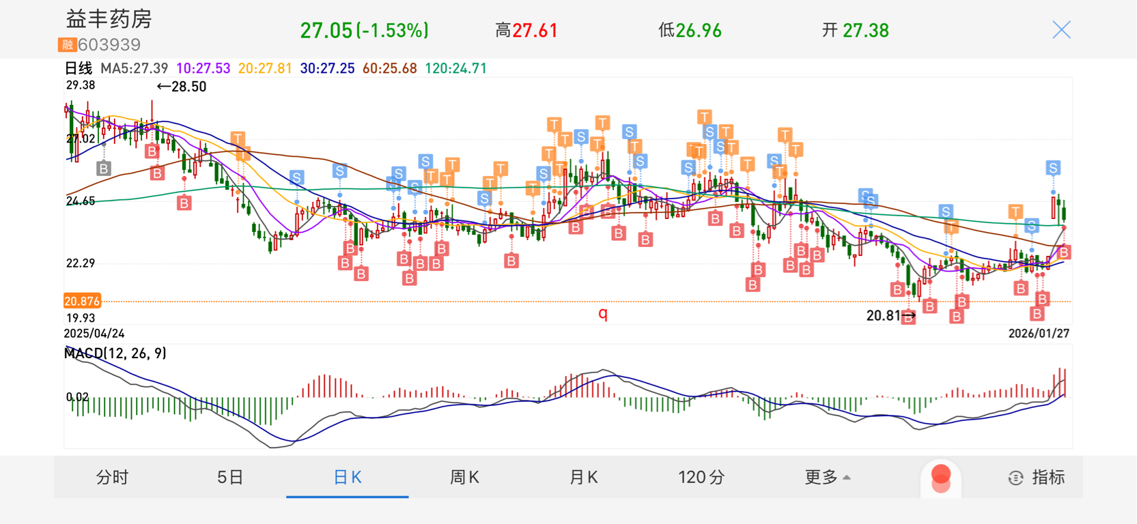
Task: Tap the red round floating button
Action: pyautogui.click(x=941, y=478)
